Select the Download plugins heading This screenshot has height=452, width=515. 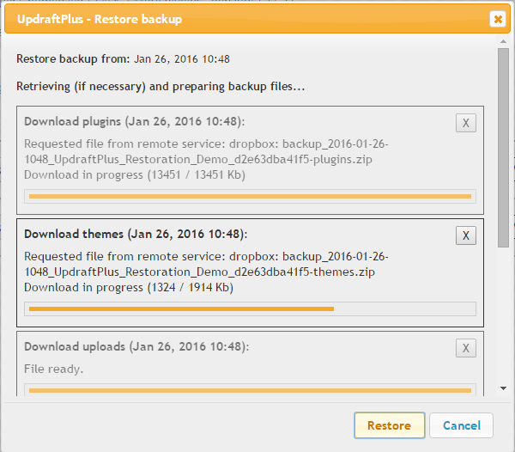click(134, 121)
